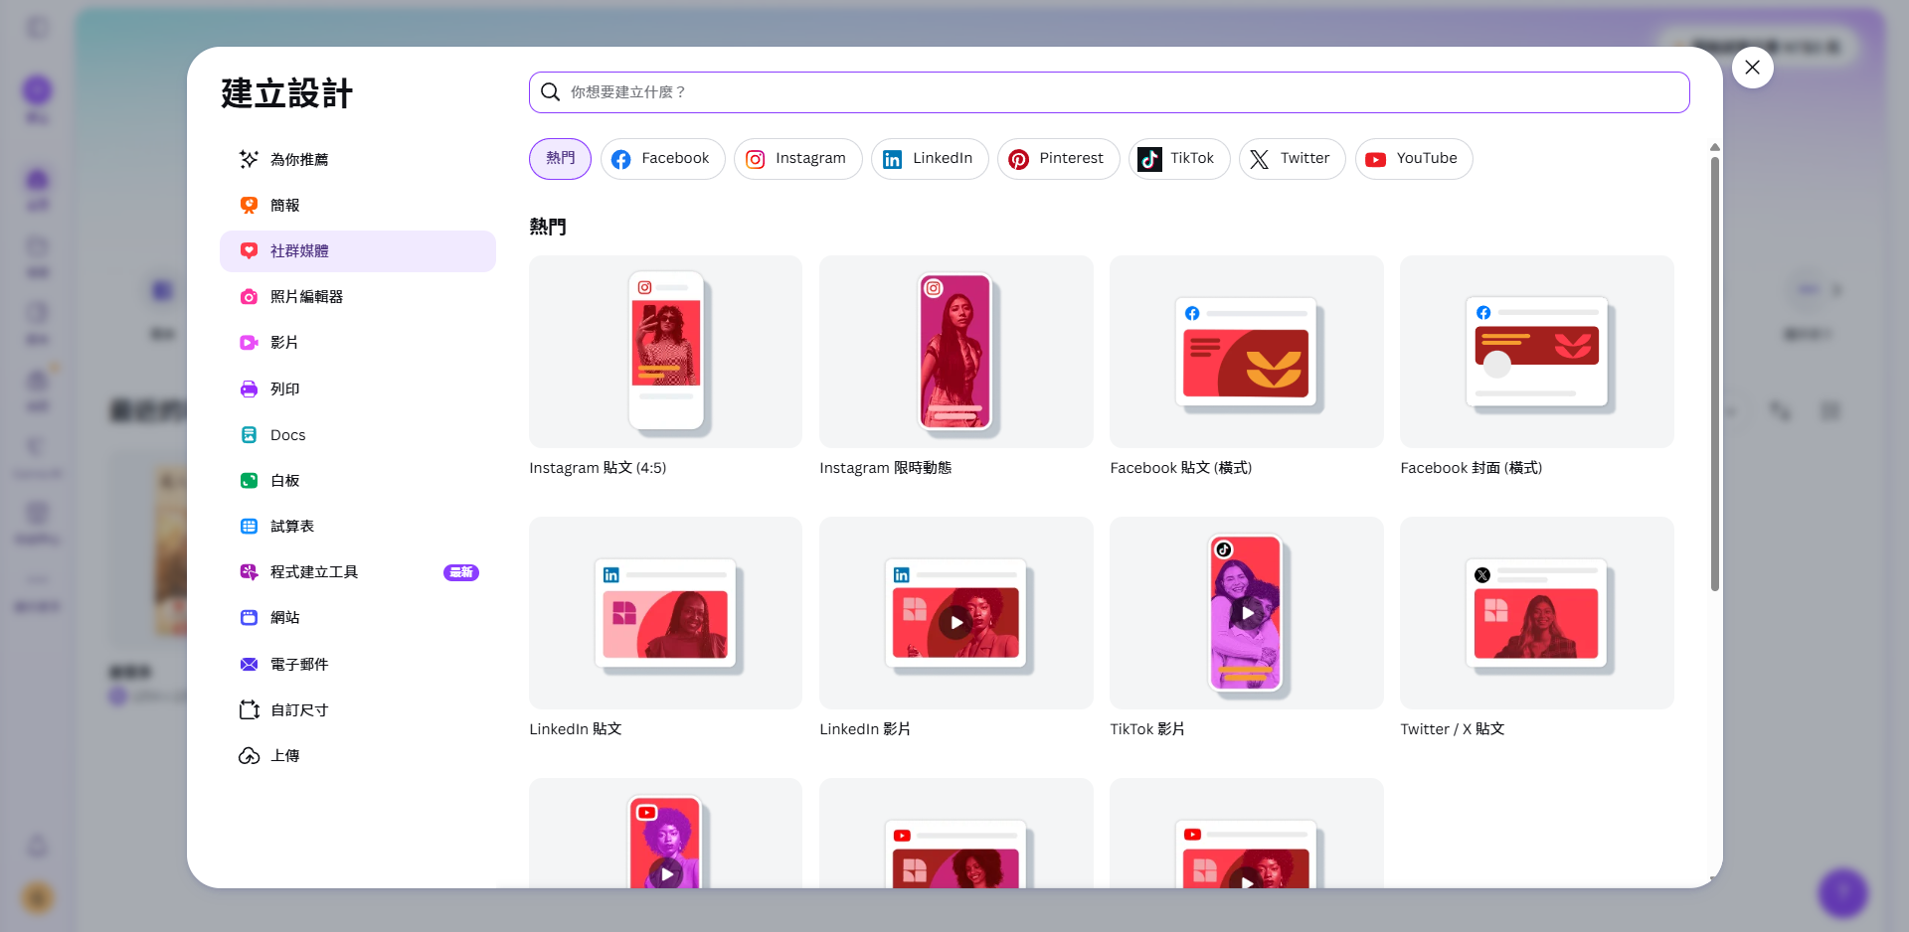Image resolution: width=1909 pixels, height=932 pixels.
Task: Open the 列印 category
Action: pos(358,388)
